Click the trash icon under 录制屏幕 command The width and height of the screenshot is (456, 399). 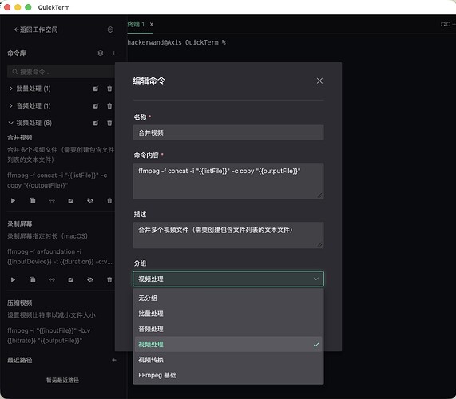[x=109, y=279]
